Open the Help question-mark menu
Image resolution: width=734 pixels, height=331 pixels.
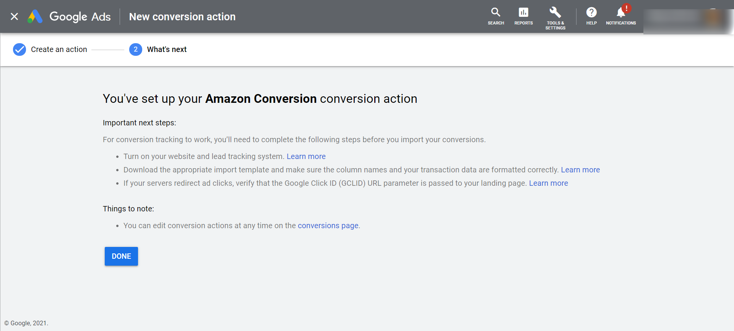point(591,16)
